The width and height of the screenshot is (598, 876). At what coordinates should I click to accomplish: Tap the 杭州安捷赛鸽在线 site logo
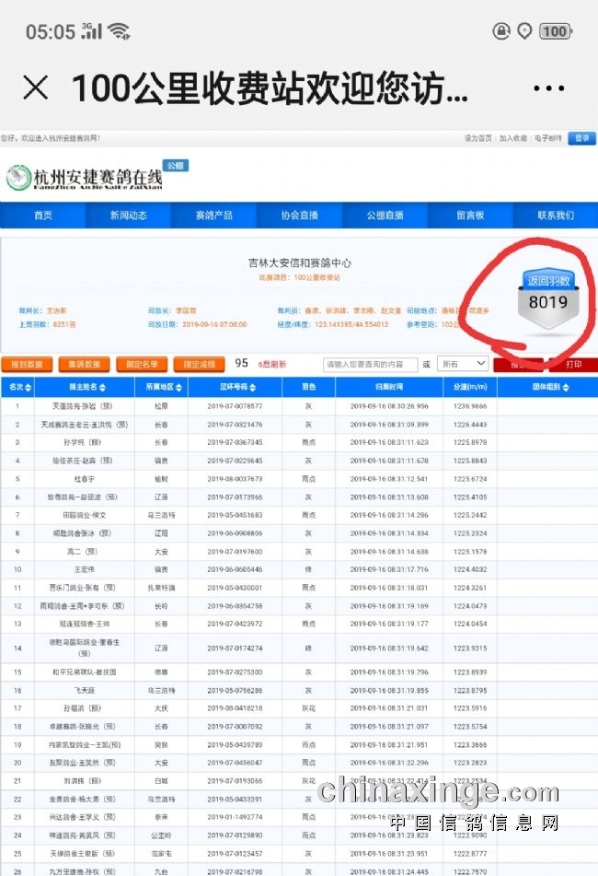85,178
